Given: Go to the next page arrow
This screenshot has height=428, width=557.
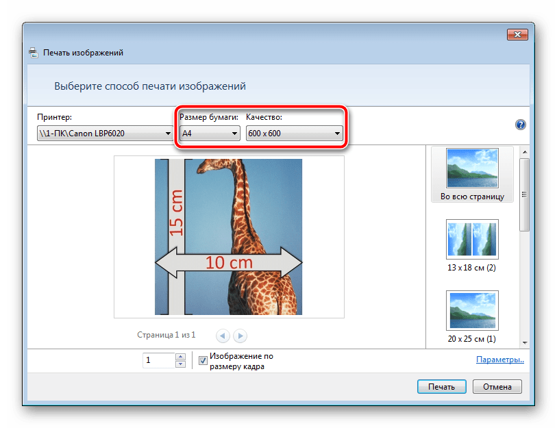Looking at the screenshot, I should click(240, 336).
